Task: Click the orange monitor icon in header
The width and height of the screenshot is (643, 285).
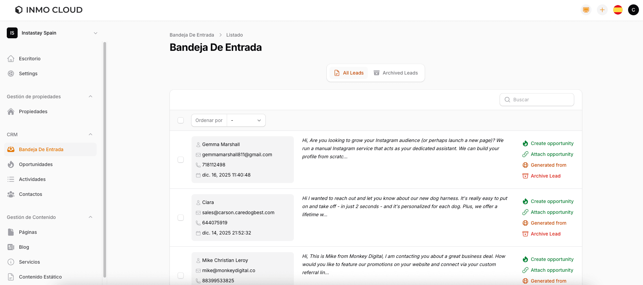Action: click(586, 10)
